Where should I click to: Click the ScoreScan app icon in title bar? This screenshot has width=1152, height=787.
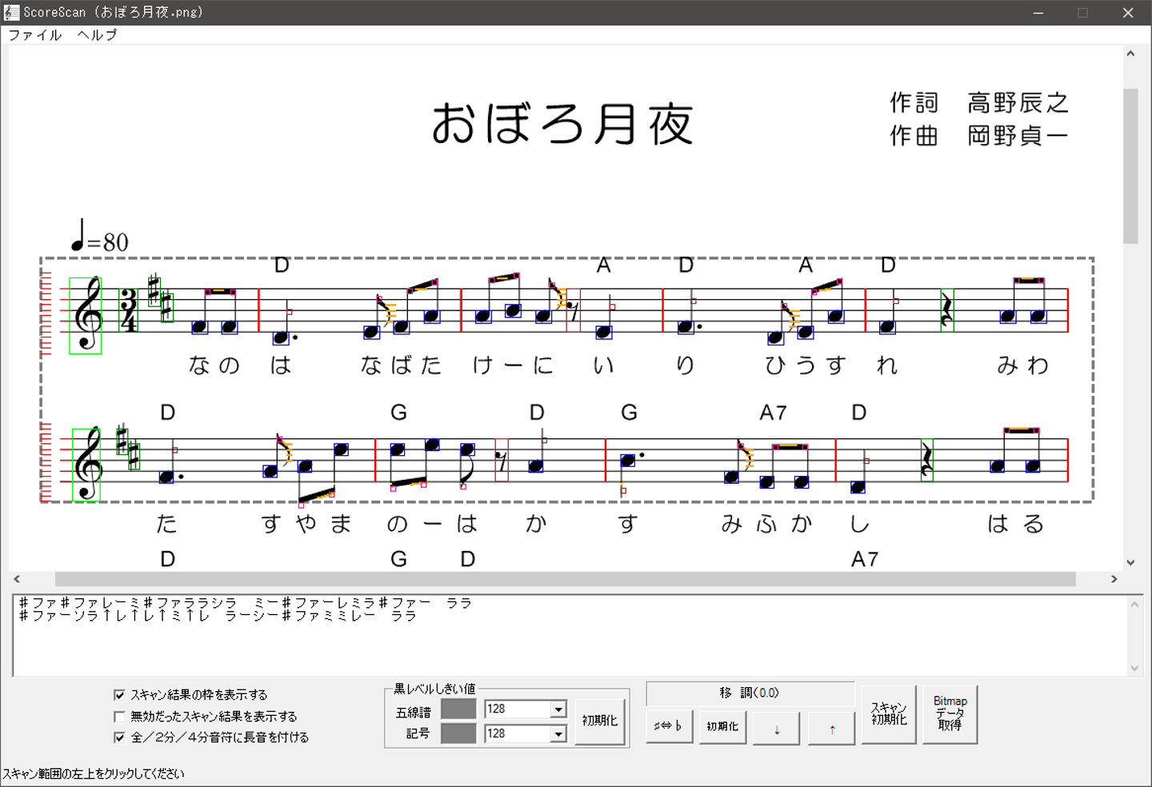[x=11, y=12]
